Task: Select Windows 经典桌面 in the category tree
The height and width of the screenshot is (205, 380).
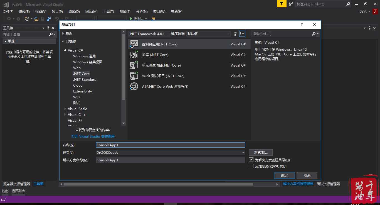Action: pyautogui.click(x=88, y=62)
